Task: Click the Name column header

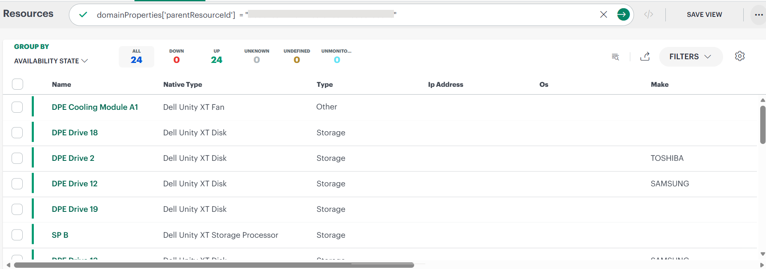Action: click(61, 84)
